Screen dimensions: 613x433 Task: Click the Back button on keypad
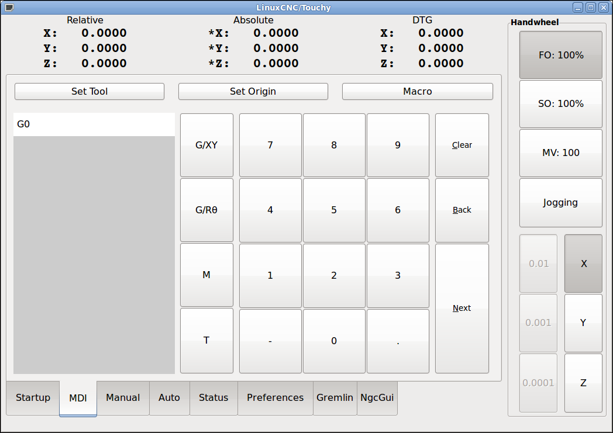[462, 210]
